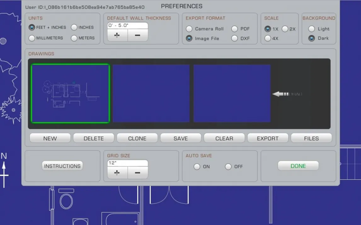Image resolution: width=361 pixels, height=225 pixels.
Task: Select Millimeters as the unit
Action: 32,38
